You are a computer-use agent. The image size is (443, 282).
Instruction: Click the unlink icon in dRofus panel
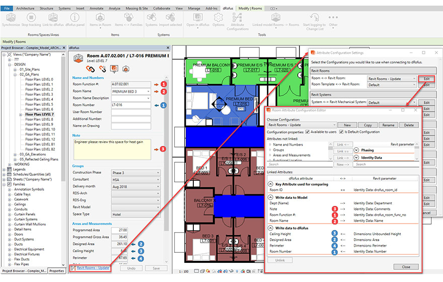[103, 68]
